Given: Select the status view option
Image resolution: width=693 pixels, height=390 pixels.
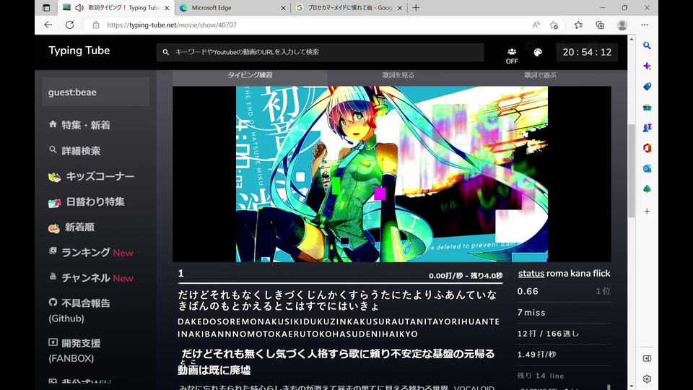Looking at the screenshot, I should (x=531, y=273).
